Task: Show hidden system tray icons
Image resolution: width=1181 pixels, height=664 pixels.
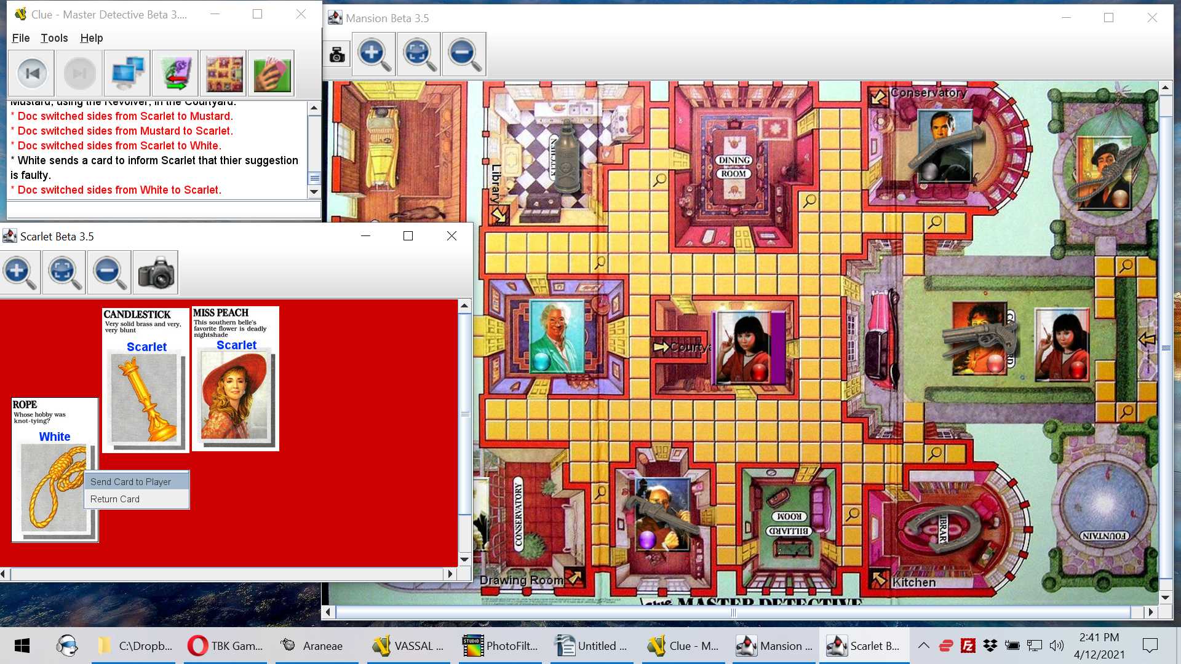Action: coord(923,645)
